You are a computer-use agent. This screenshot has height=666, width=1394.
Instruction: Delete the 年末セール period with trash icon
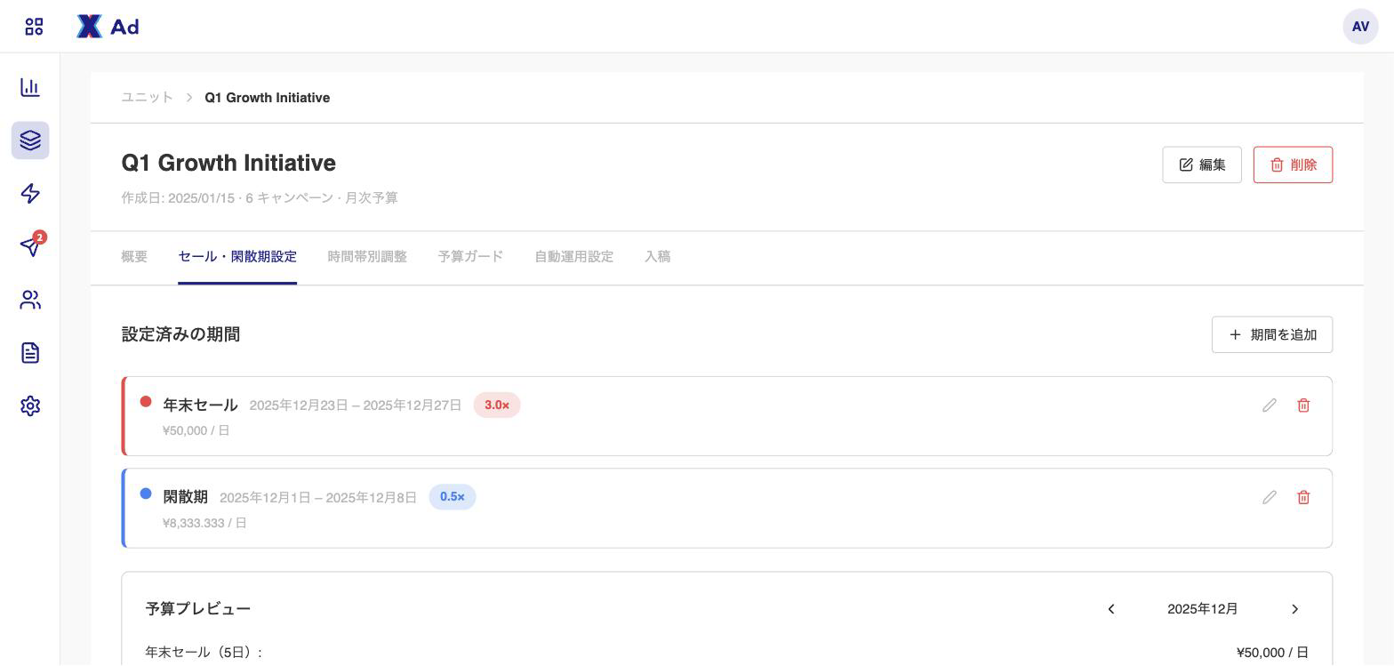coord(1303,405)
